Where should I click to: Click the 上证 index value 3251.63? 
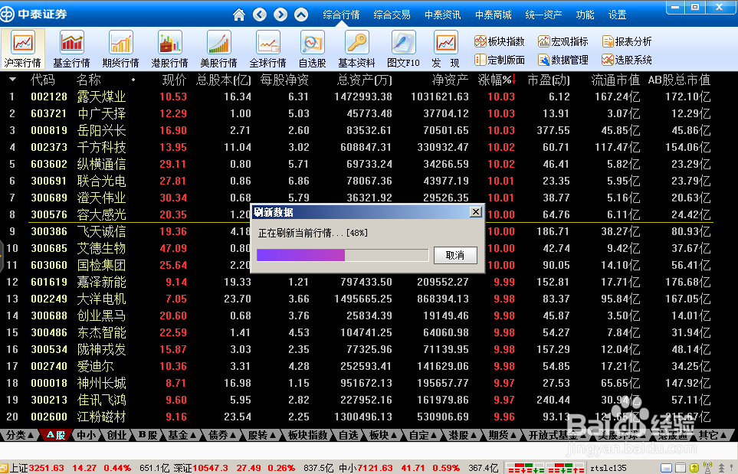[x=46, y=468]
